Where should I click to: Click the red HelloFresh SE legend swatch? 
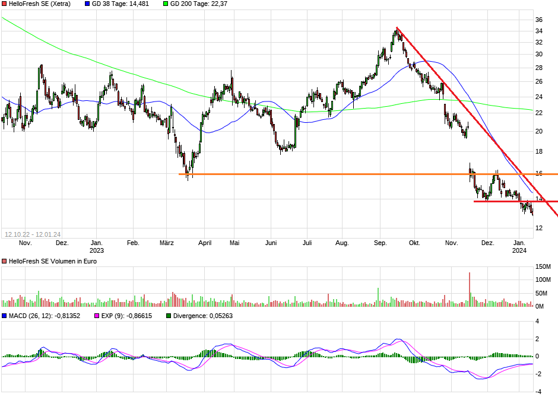click(4, 4)
